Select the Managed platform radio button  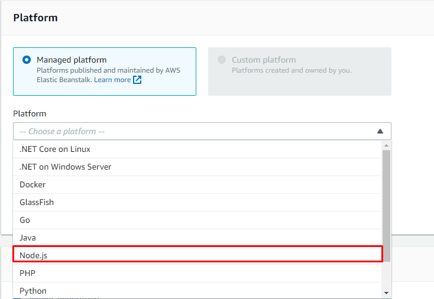coord(27,60)
